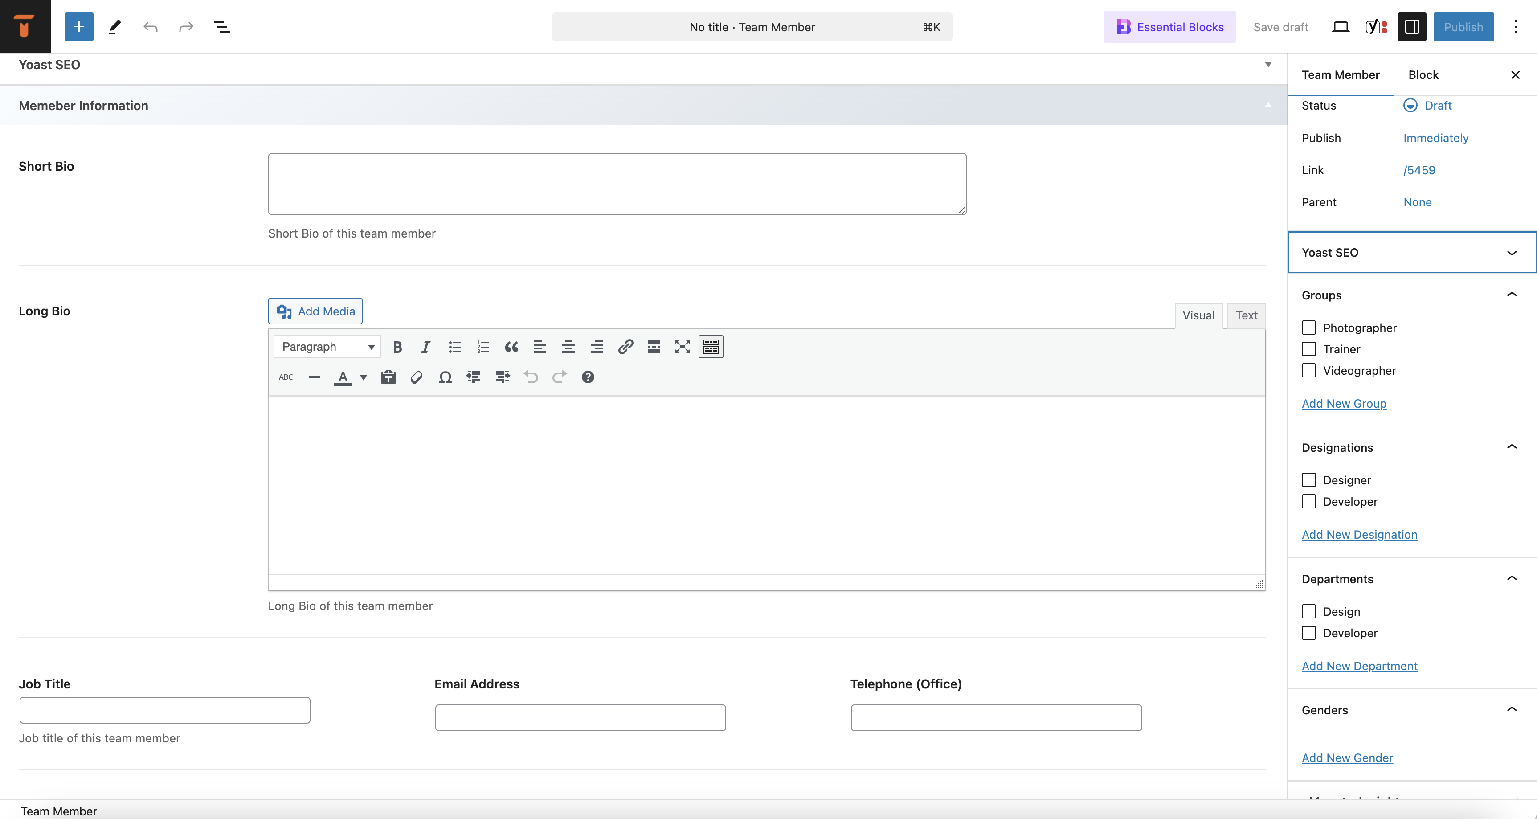Decrease the paragraph indent
Screen dimensions: 1537x819
coord(474,377)
